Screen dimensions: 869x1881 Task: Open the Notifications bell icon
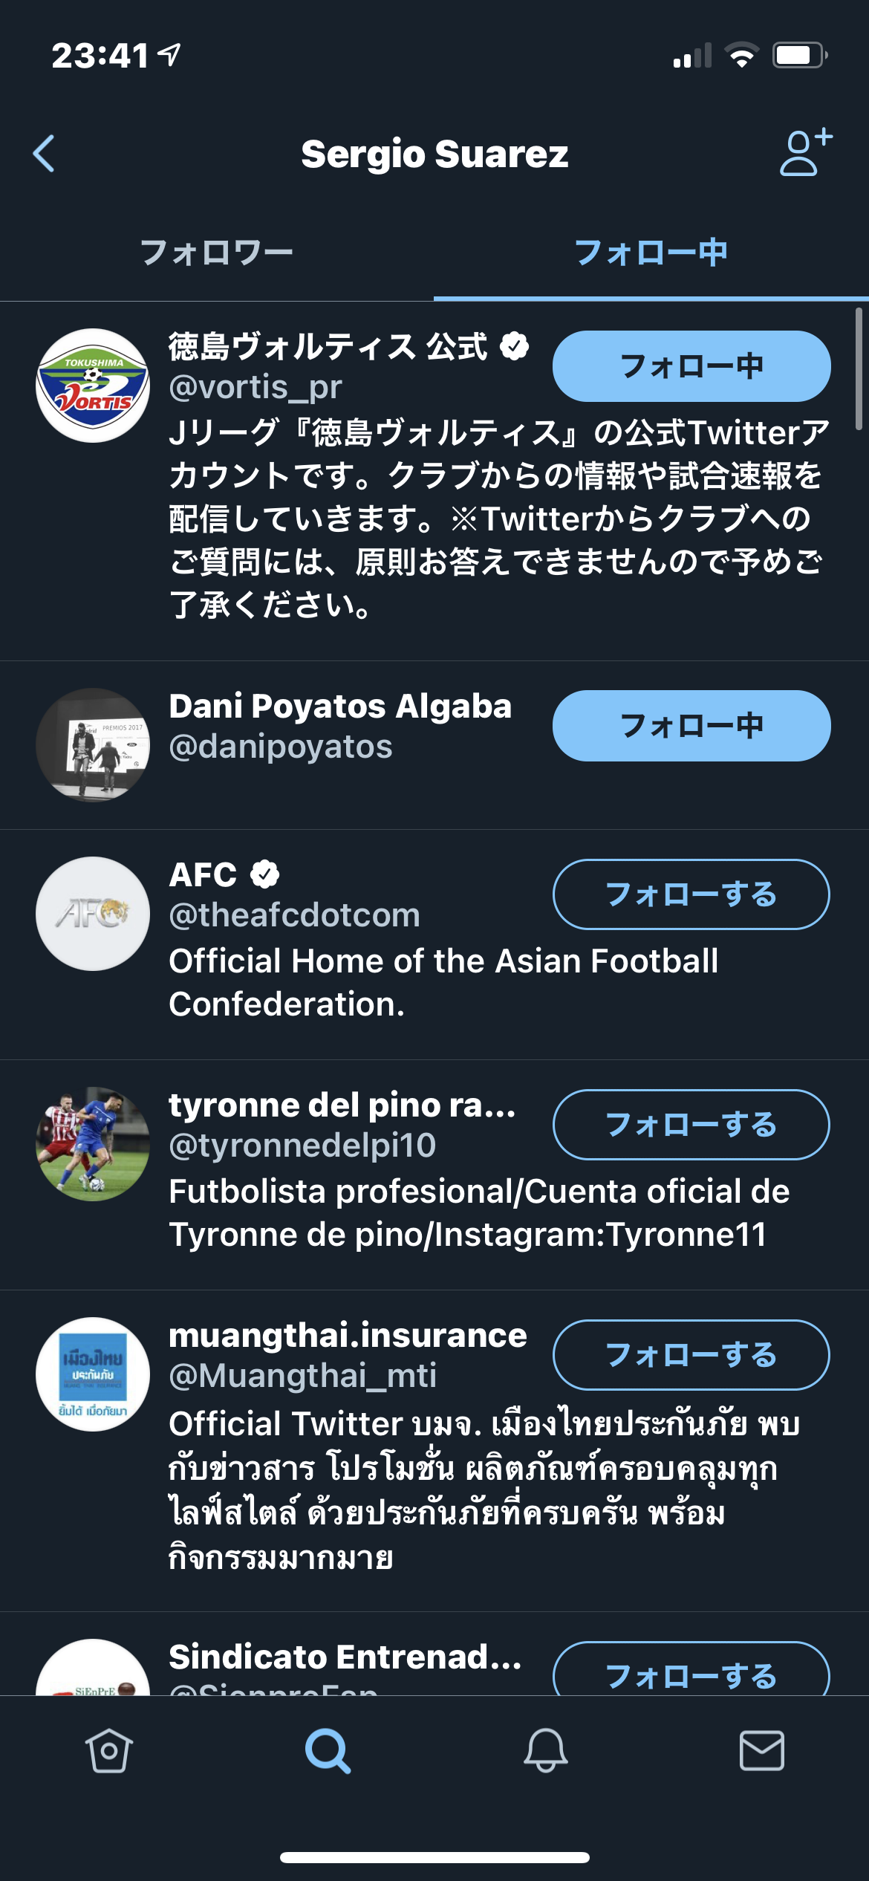(546, 1750)
